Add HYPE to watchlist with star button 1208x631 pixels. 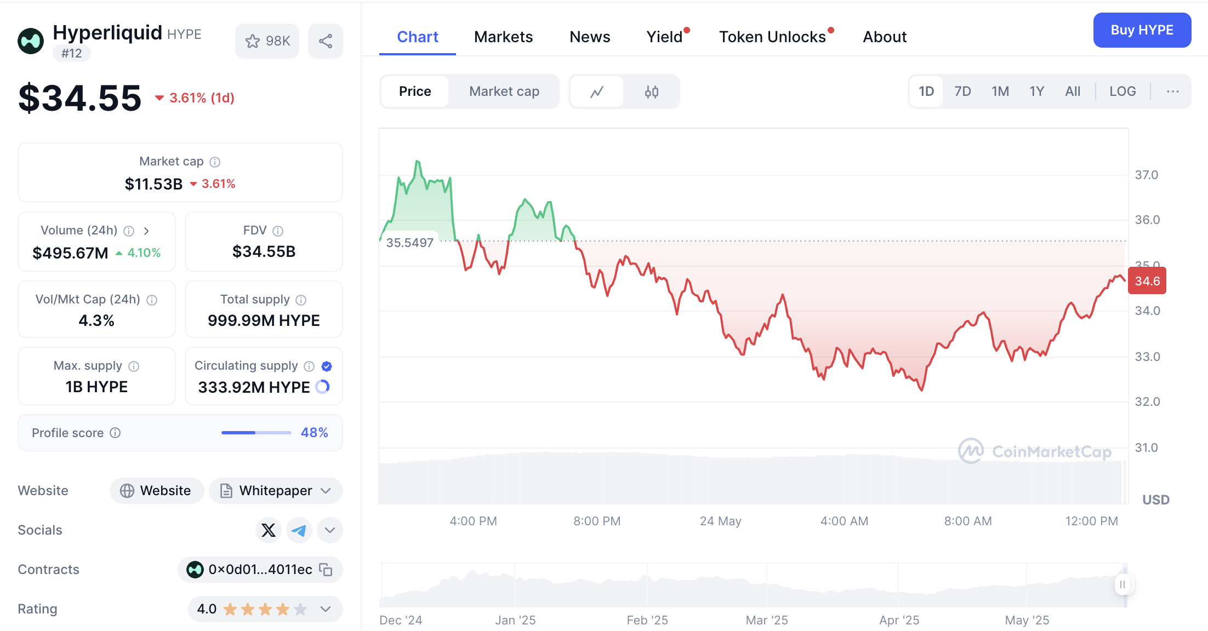(267, 41)
